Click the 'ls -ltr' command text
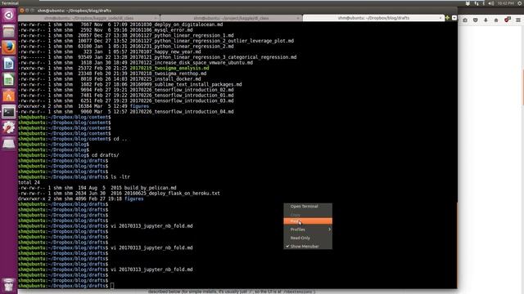Image resolution: width=524 pixels, height=294 pixels. pos(120,177)
